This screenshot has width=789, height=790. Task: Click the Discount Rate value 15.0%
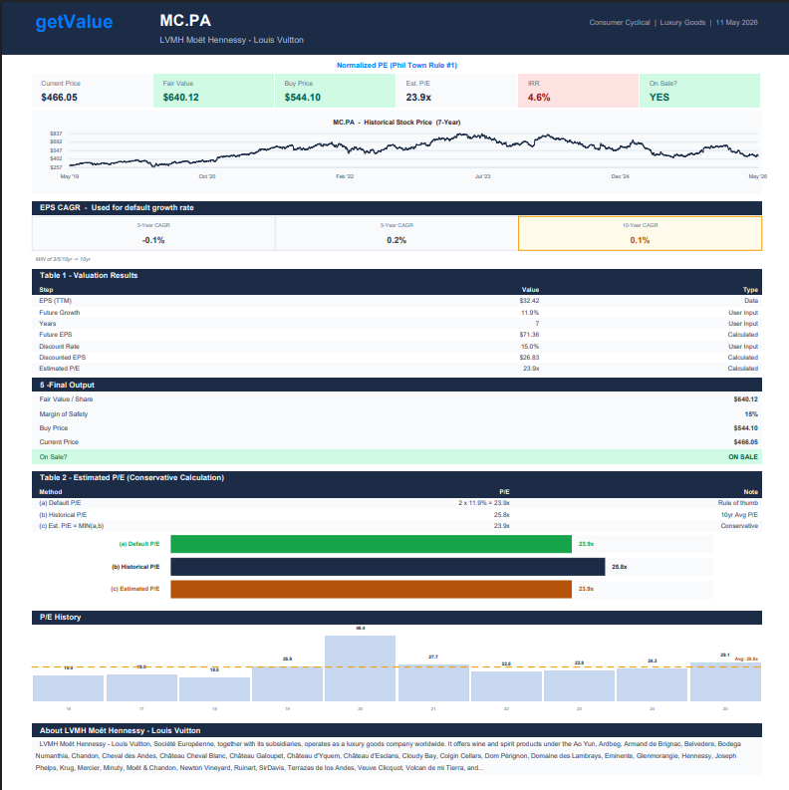point(530,346)
